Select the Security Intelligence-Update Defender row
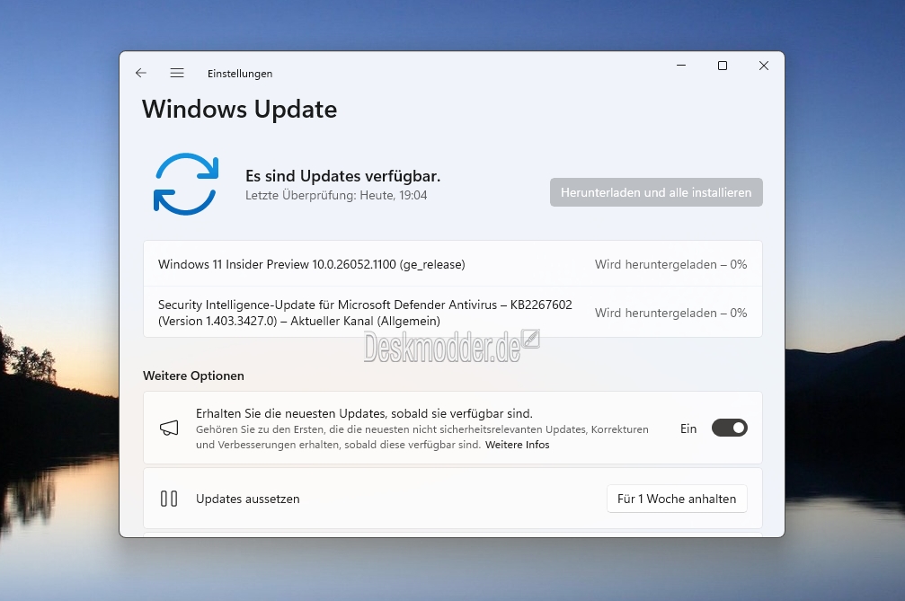 pyautogui.click(x=453, y=313)
